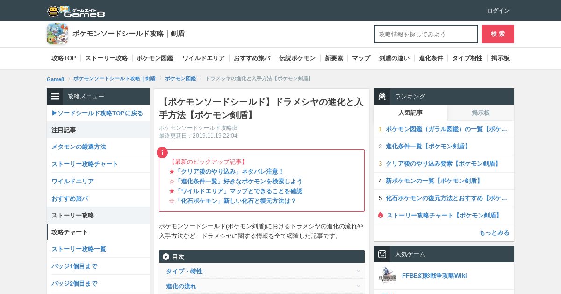Open 掲示板 in navigation bar
This screenshot has width=561, height=294.
click(500, 58)
